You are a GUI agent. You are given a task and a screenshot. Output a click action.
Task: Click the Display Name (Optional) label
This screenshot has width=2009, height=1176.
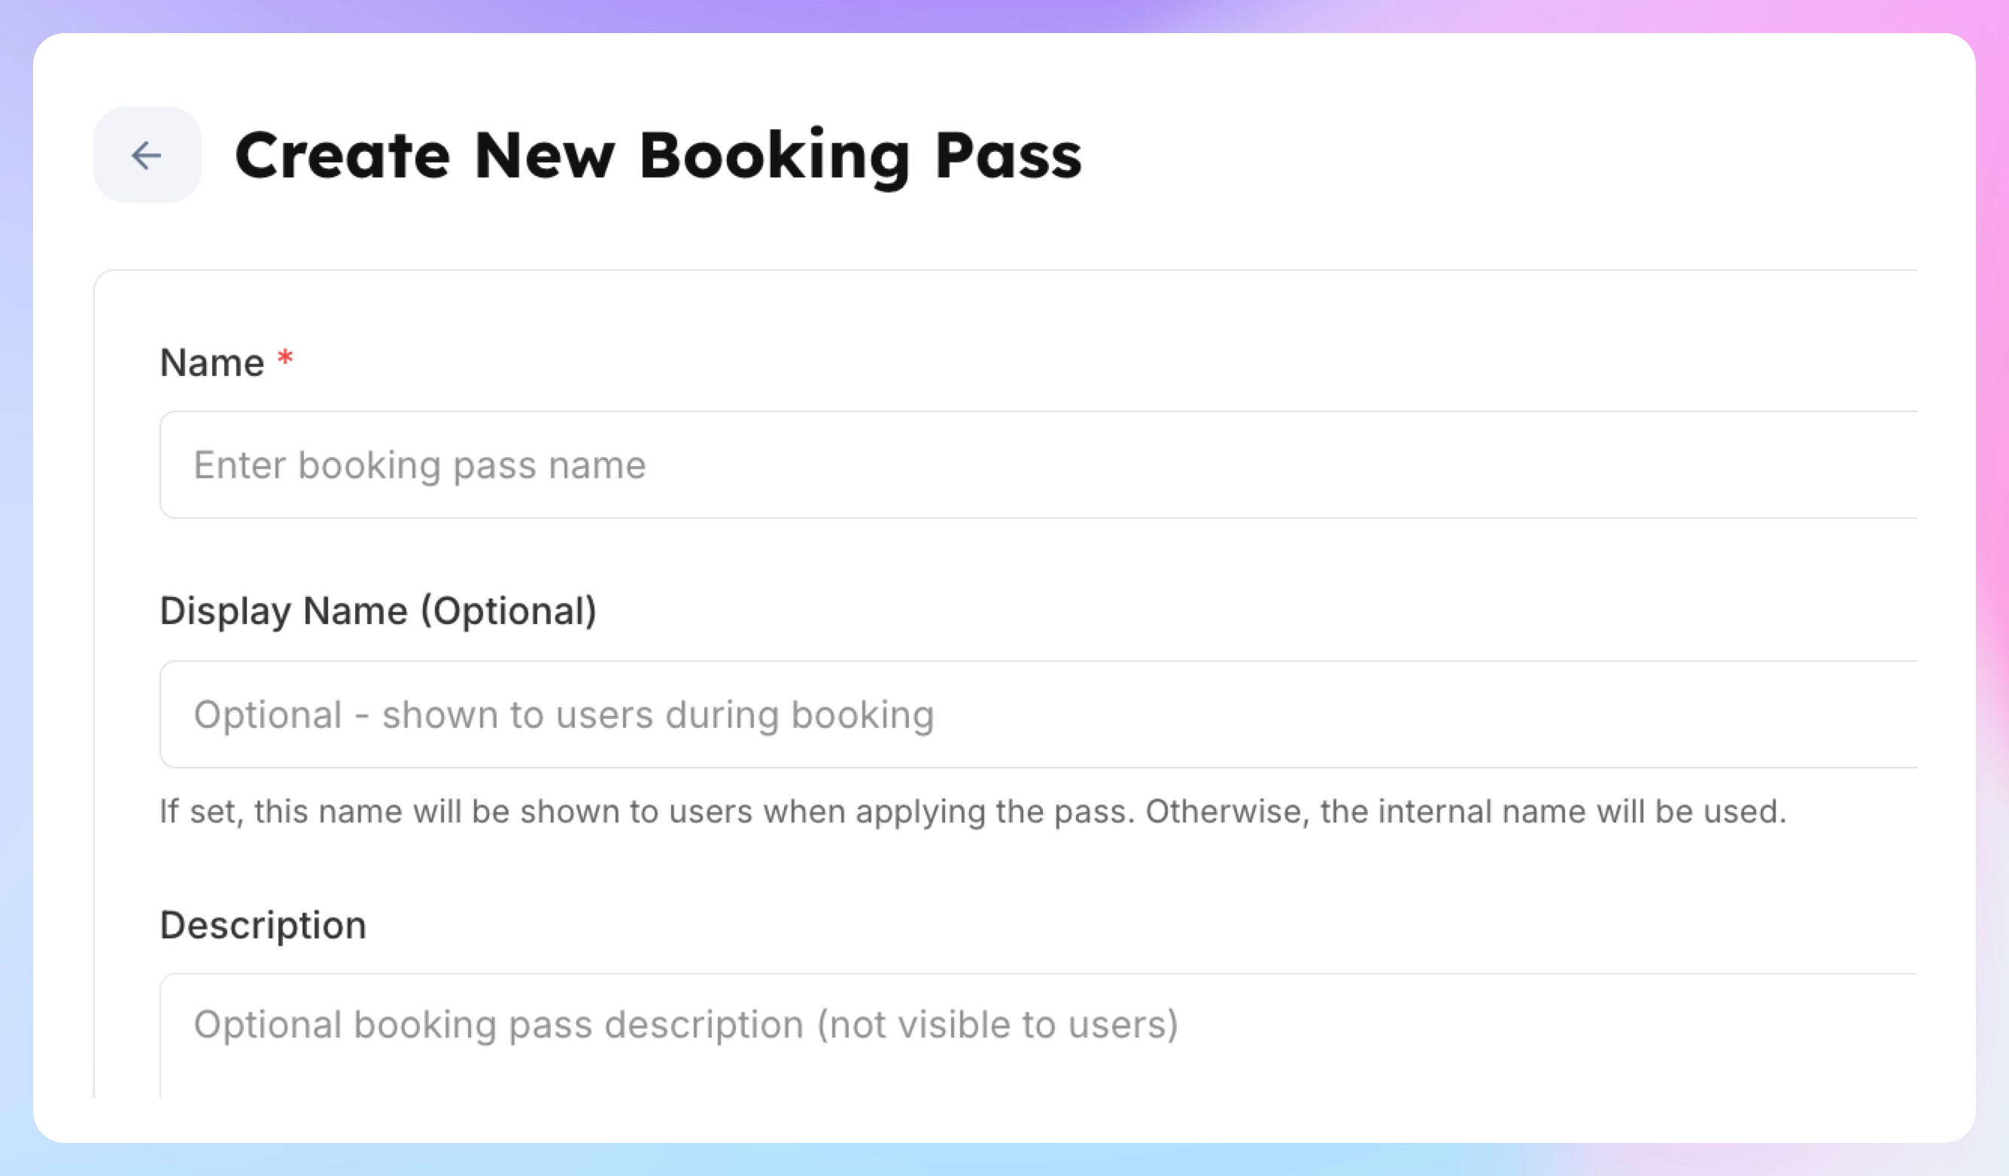(378, 612)
